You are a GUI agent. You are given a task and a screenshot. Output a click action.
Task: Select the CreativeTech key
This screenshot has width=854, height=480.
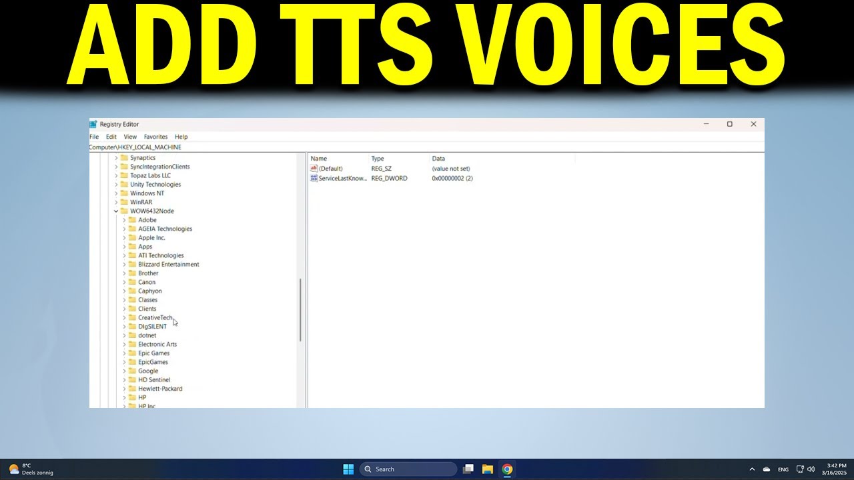coord(155,318)
